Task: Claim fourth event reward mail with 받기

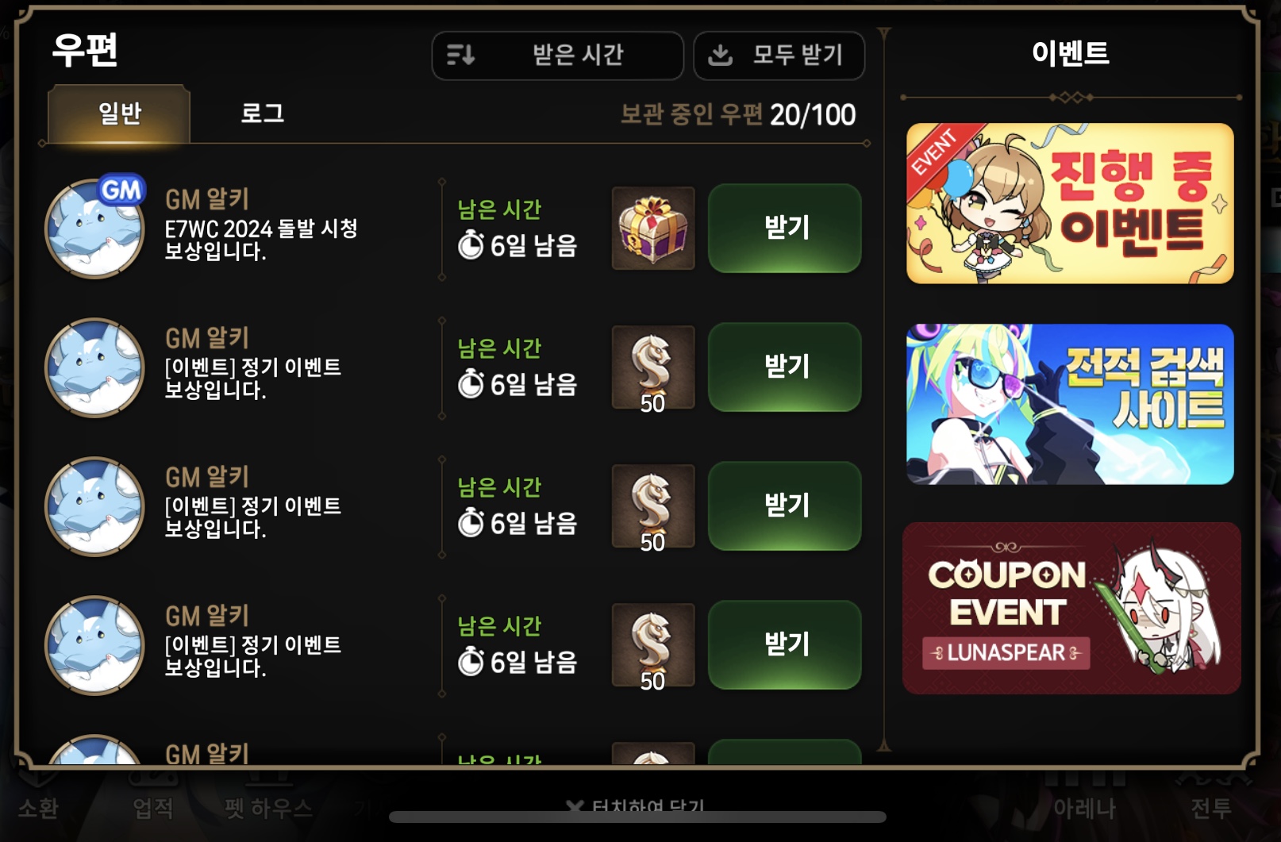Action: pyautogui.click(x=784, y=645)
